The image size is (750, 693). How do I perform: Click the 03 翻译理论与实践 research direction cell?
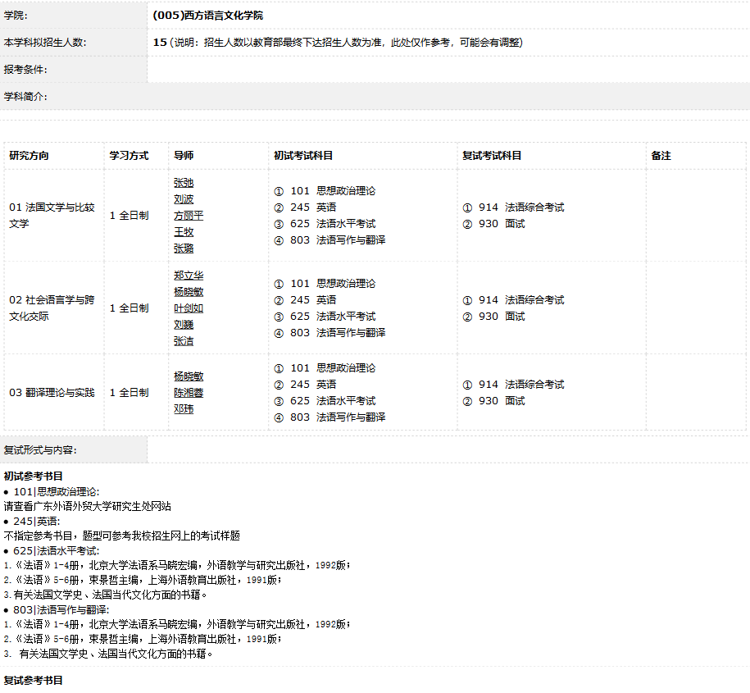point(52,393)
